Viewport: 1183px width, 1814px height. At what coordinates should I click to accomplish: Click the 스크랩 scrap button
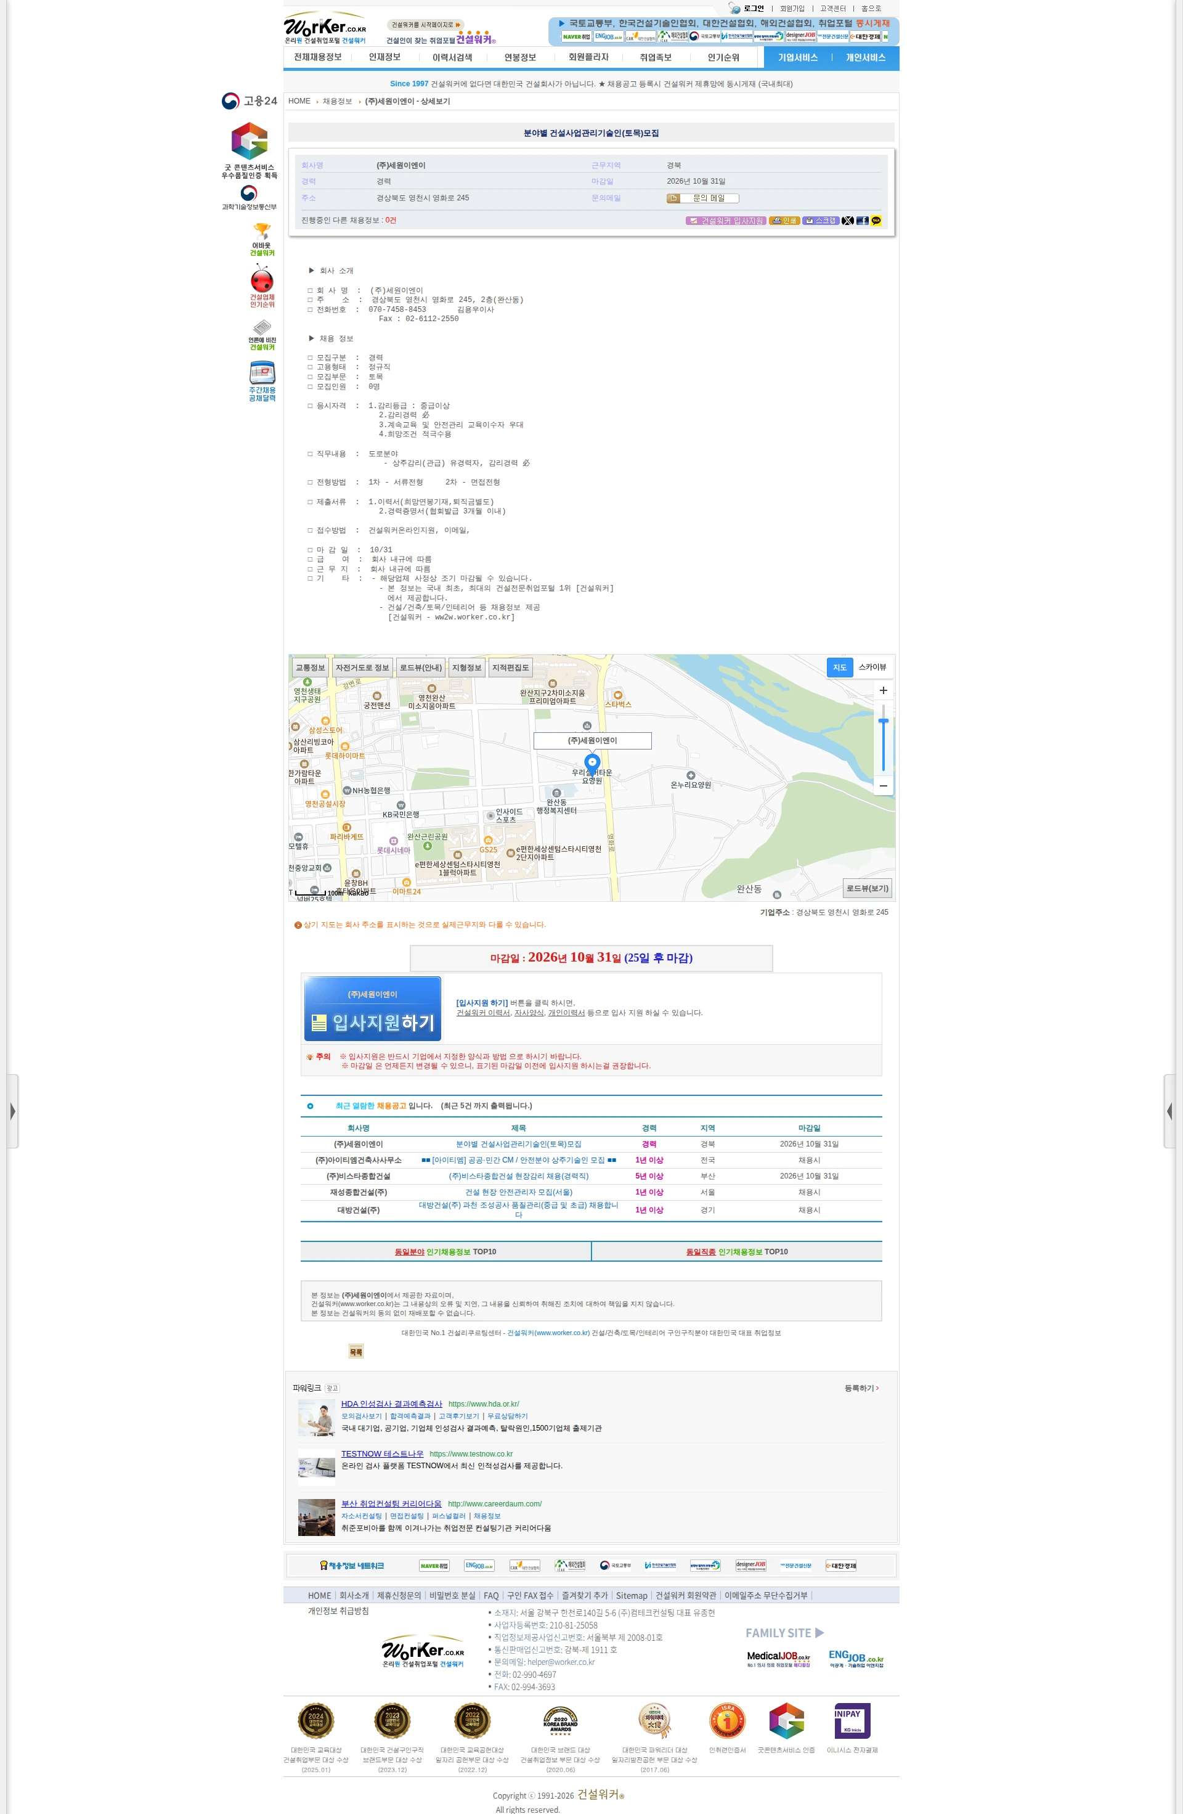click(x=821, y=221)
